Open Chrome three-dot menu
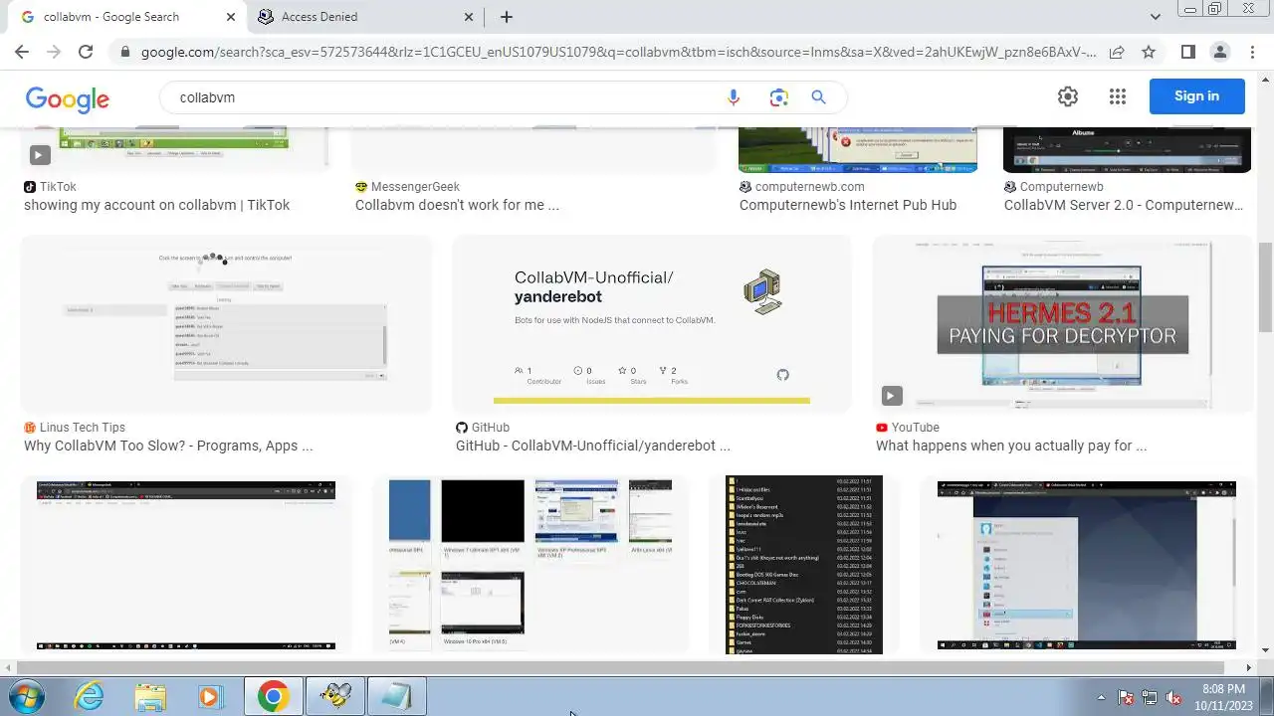This screenshot has width=1274, height=716. tap(1251, 52)
